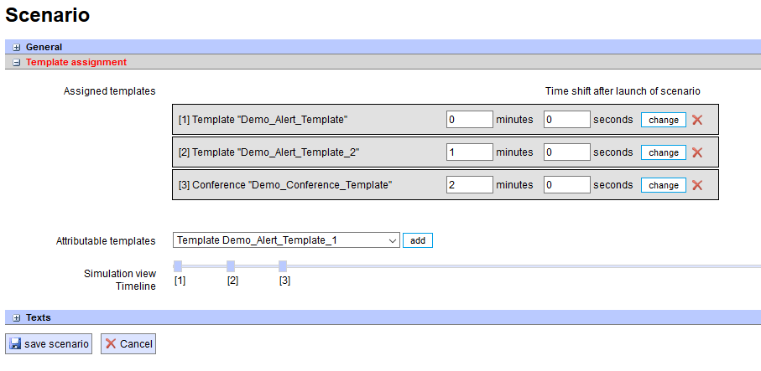Focus seconds field for Demo_Conference_Template

[x=567, y=185]
